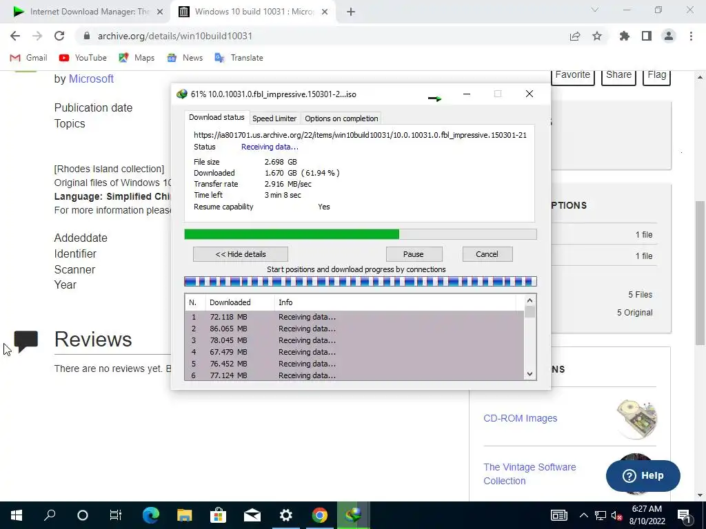Screen dimensions: 706x529
Task: Click the IDM title bar icon
Action: pyautogui.click(x=182, y=94)
